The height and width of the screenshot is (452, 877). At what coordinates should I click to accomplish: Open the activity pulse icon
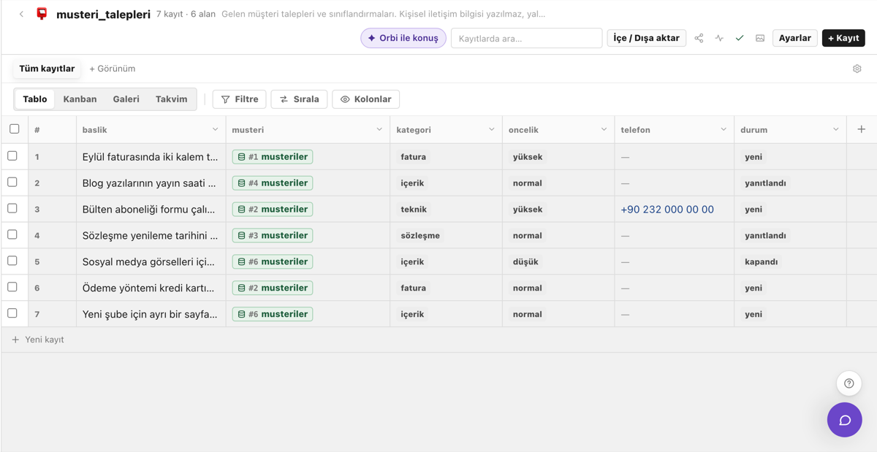click(x=719, y=38)
